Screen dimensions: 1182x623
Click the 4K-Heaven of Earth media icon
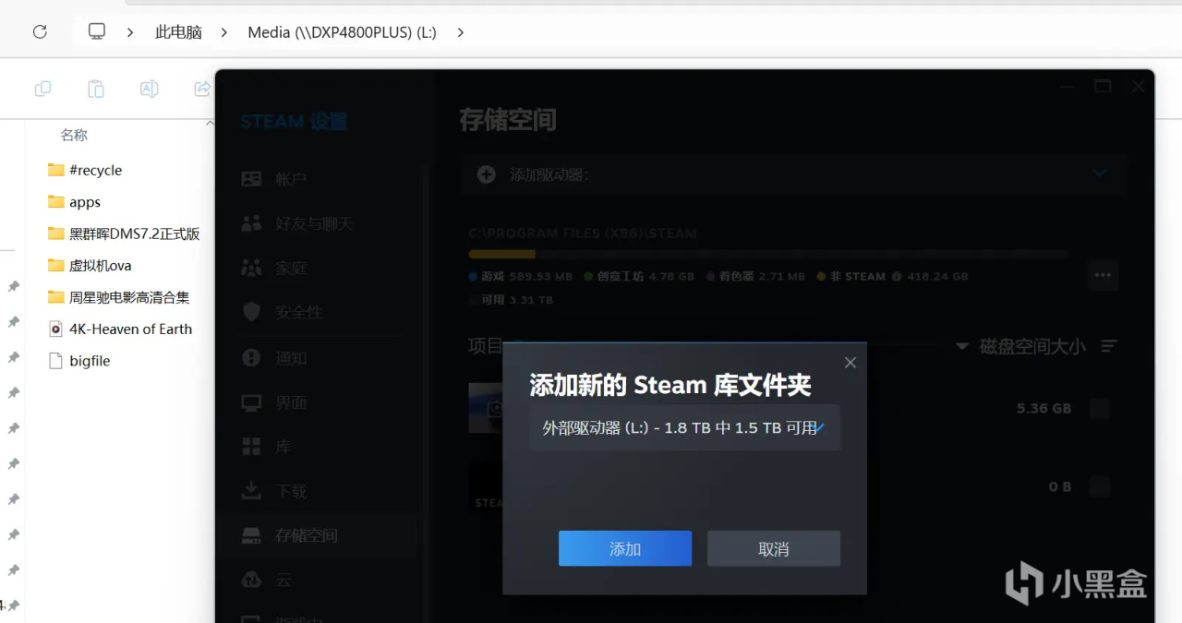[x=55, y=329]
